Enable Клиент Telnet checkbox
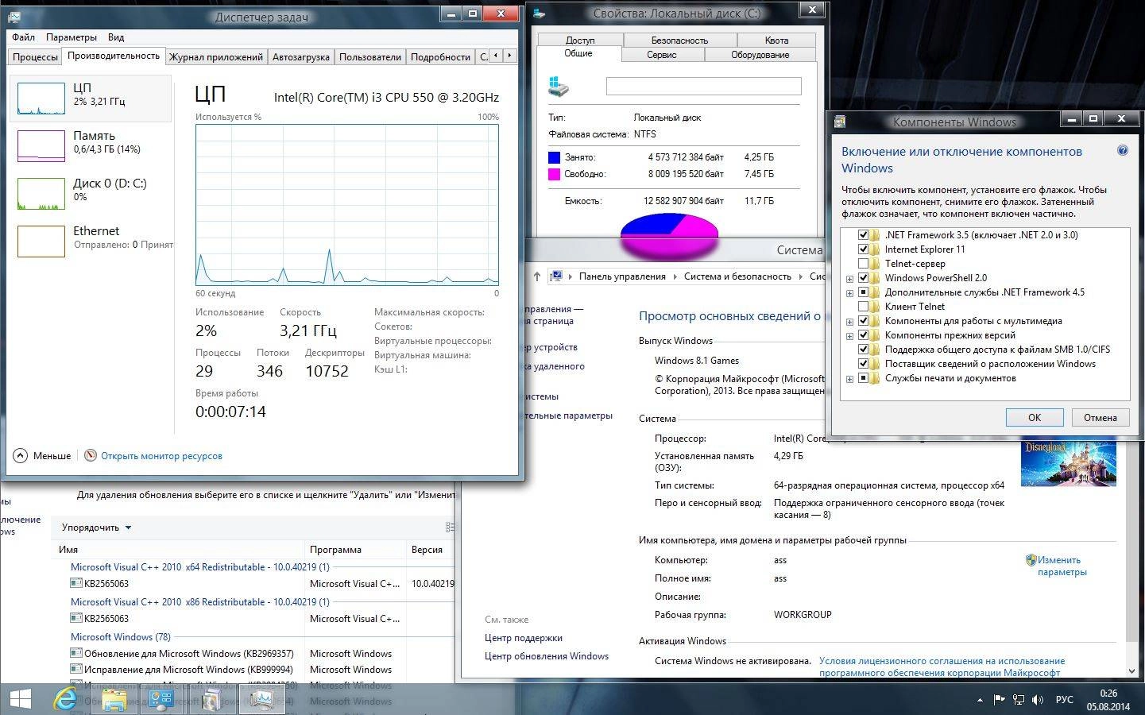Screen dimensions: 1145x715 pos(863,307)
